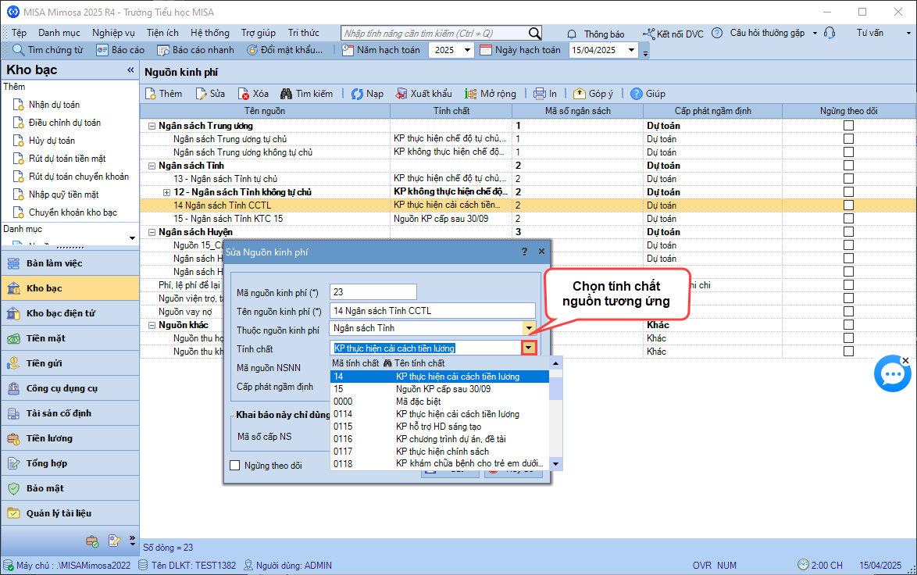Collapse the Ngân sách Trung ương group
The height and width of the screenshot is (575, 917).
pyautogui.click(x=152, y=126)
